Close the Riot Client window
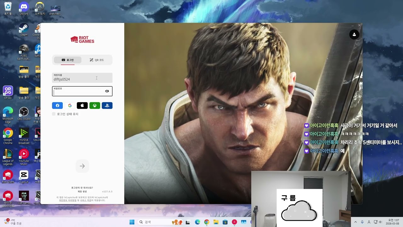The image size is (403, 227). (359, 25)
